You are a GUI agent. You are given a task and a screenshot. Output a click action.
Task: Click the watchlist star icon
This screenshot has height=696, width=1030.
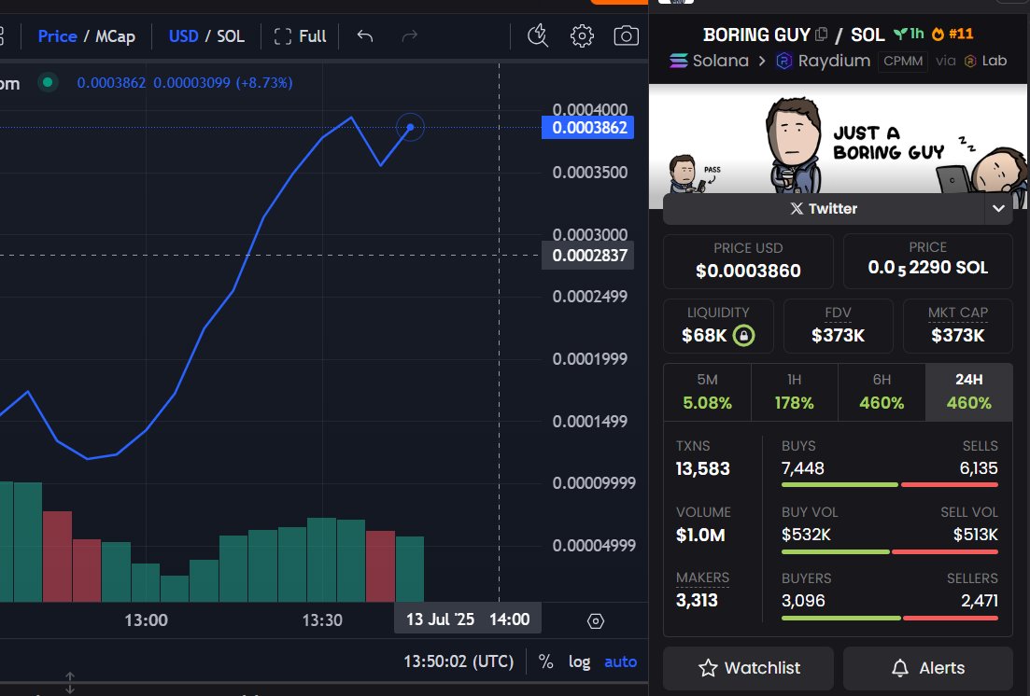(708, 668)
